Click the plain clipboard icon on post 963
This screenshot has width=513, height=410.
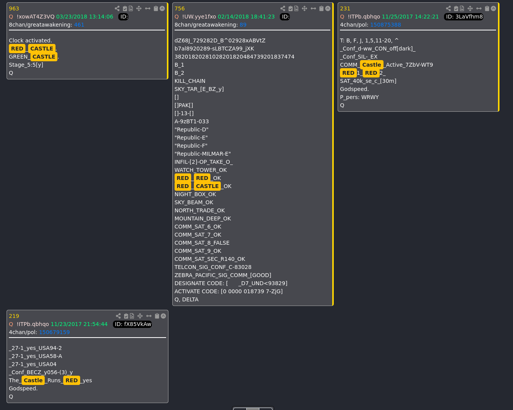(156, 8)
